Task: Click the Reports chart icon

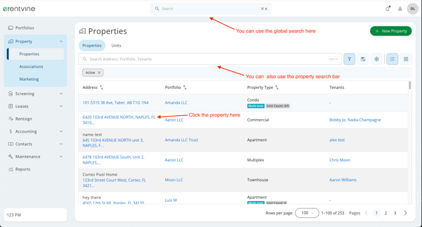Action: click(10, 169)
